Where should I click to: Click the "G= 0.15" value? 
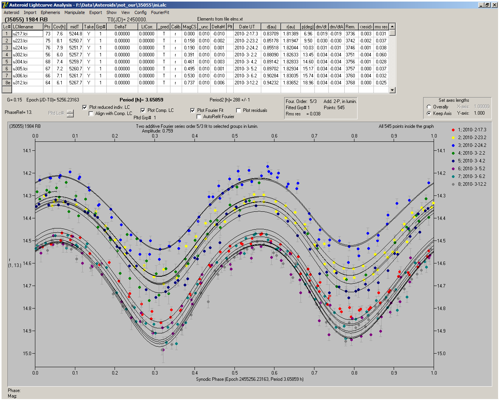click(15, 100)
